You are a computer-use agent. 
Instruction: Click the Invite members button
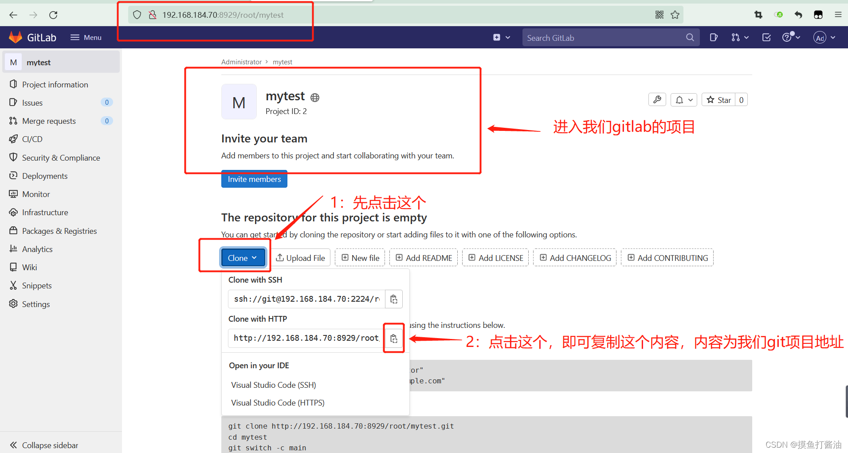tap(254, 179)
